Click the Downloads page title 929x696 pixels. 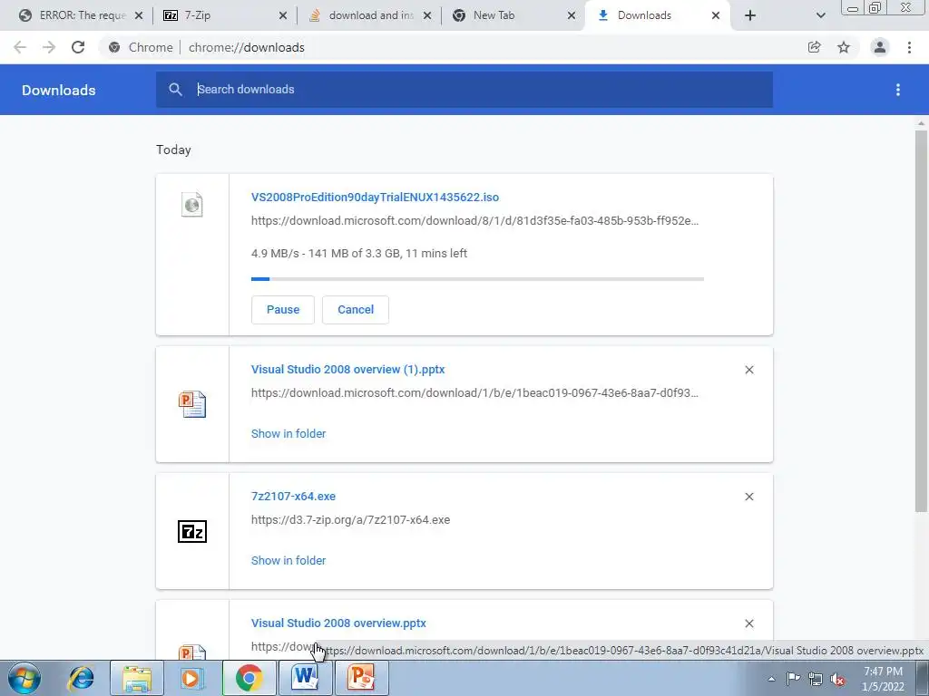click(x=59, y=90)
